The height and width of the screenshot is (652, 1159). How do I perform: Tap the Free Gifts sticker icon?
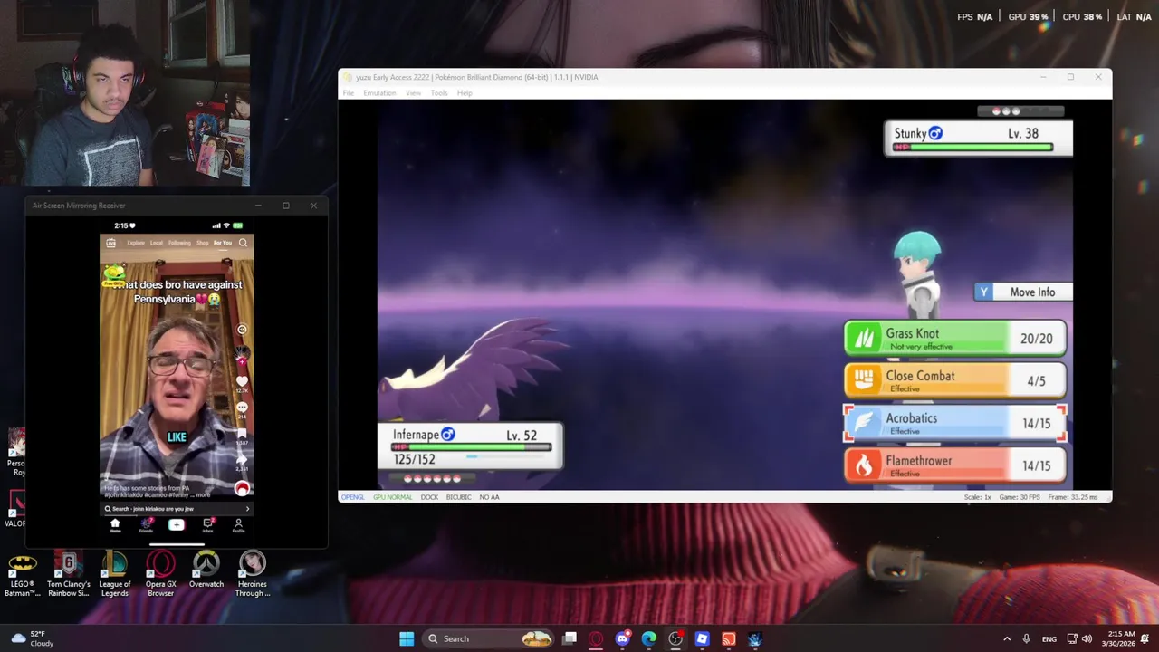114,274
